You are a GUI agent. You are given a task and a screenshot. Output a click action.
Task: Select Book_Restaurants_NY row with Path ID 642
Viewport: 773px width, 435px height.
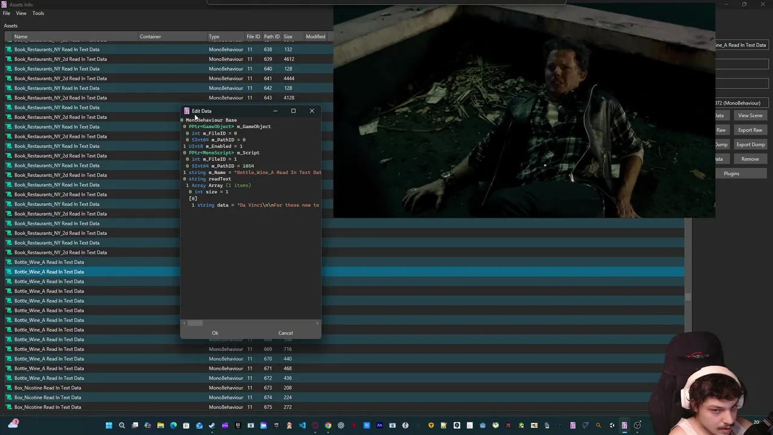tap(168, 88)
